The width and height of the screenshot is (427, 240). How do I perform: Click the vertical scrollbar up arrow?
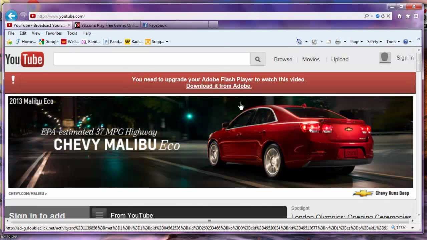419,50
